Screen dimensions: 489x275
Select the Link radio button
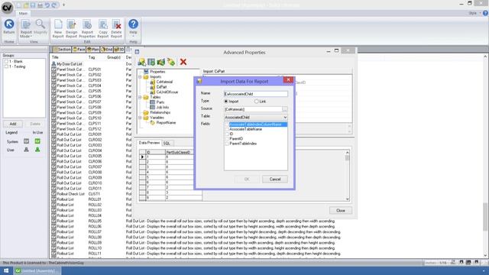[257, 102]
